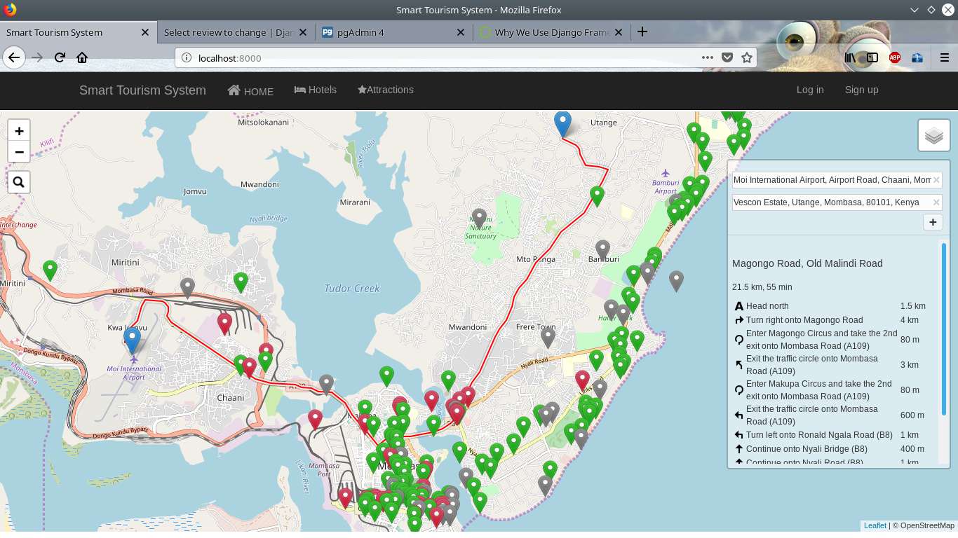Open the page actions ellipsis menu
This screenshot has height=538, width=958.
[708, 57]
